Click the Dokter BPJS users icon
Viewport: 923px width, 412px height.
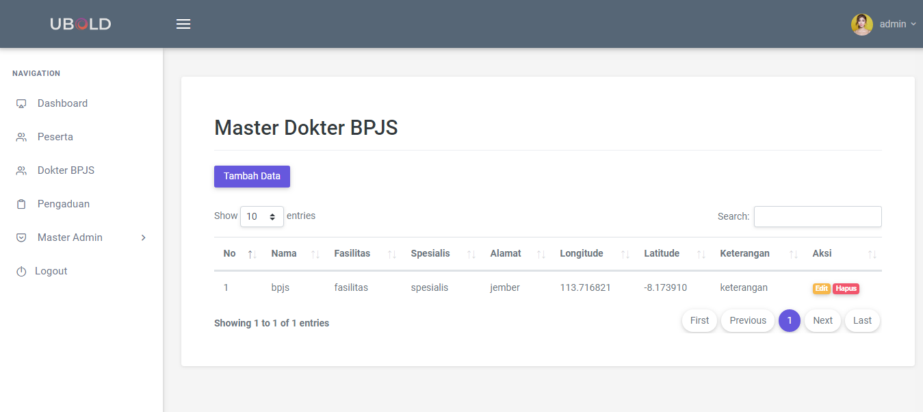(x=21, y=171)
